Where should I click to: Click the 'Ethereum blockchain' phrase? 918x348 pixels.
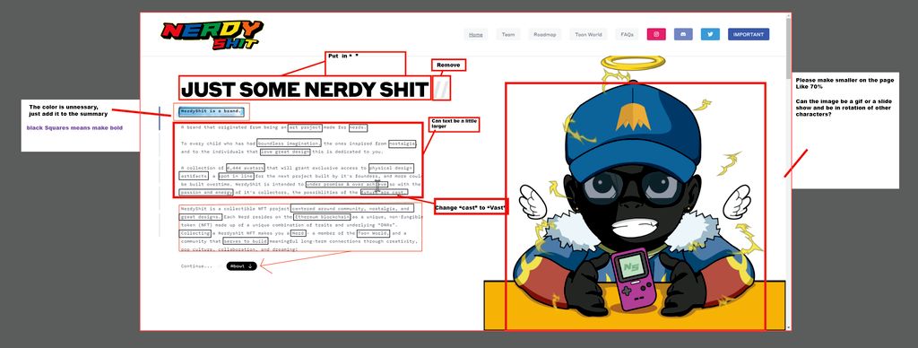322,217
